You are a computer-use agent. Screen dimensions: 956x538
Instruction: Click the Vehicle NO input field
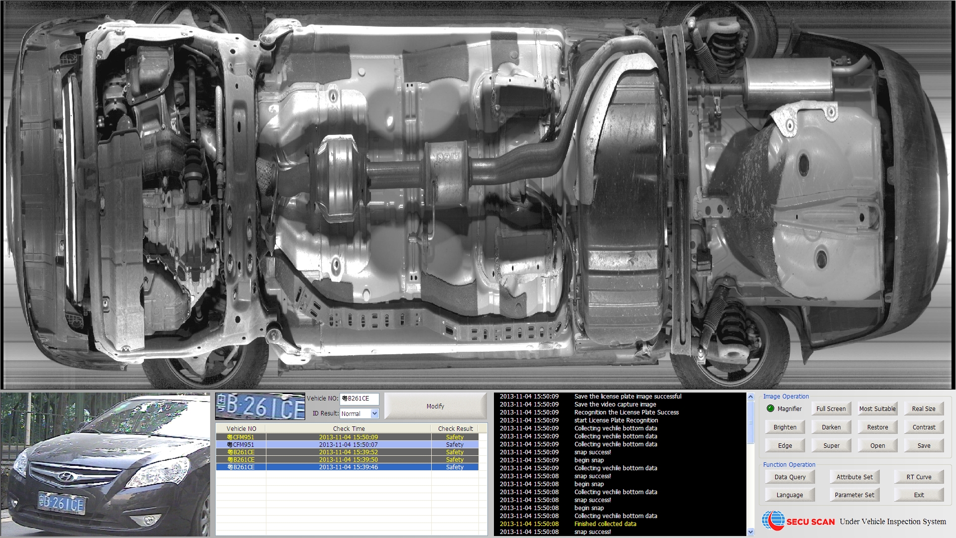coord(358,399)
